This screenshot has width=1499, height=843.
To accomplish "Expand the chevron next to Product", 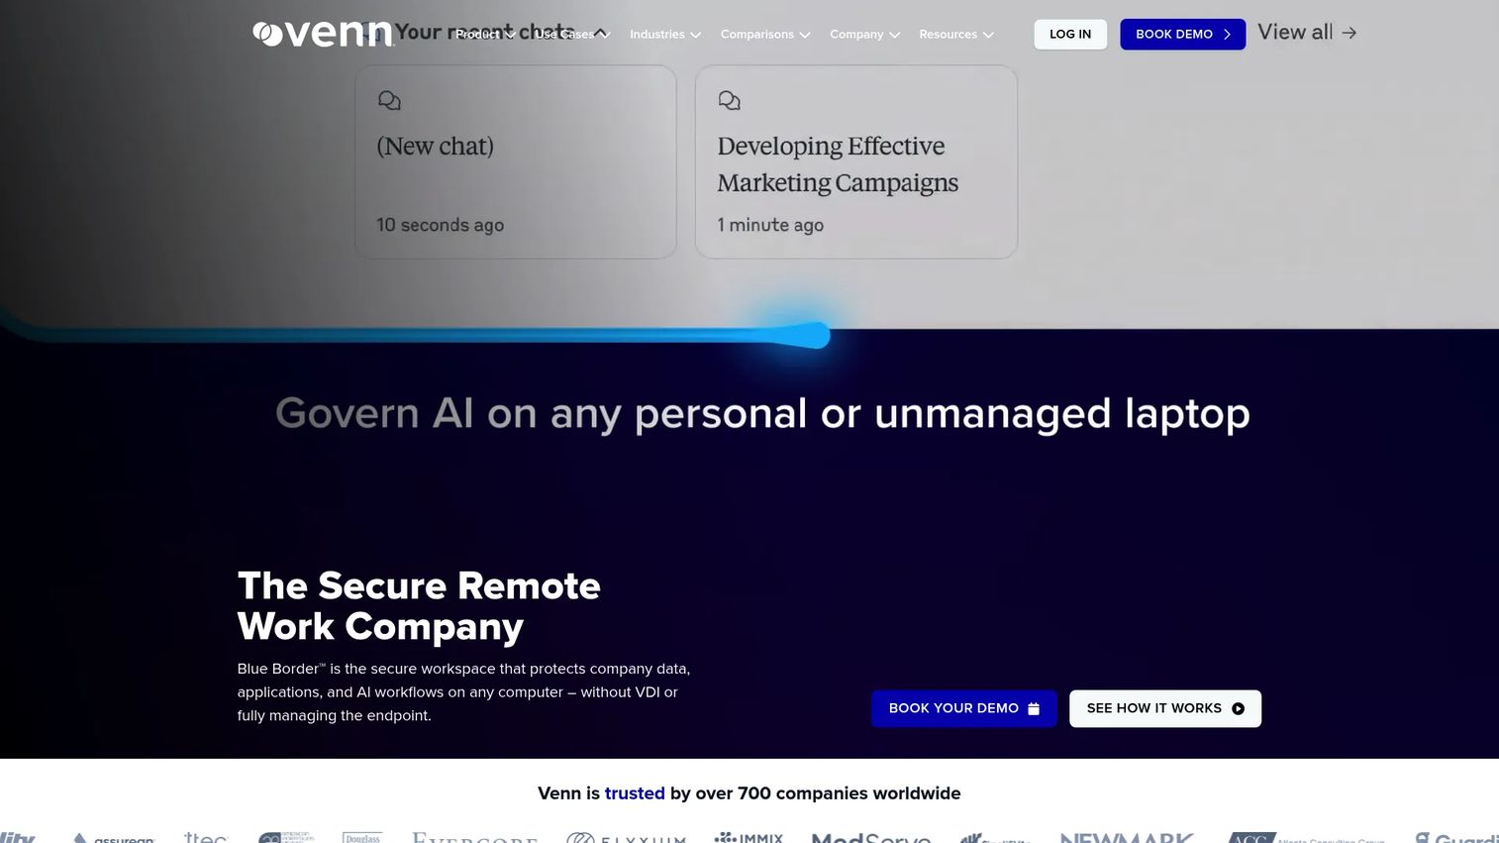I will coord(510,35).
